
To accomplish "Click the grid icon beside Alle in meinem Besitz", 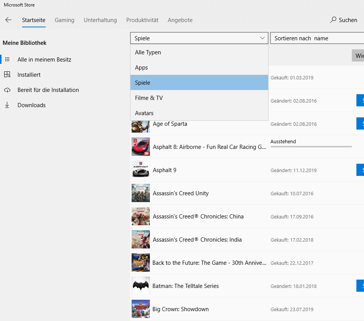I will (x=7, y=59).
